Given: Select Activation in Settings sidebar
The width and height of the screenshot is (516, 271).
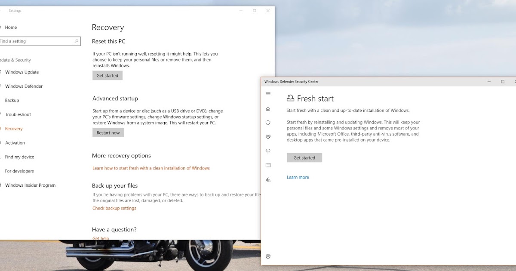Looking at the screenshot, I should 15,143.
